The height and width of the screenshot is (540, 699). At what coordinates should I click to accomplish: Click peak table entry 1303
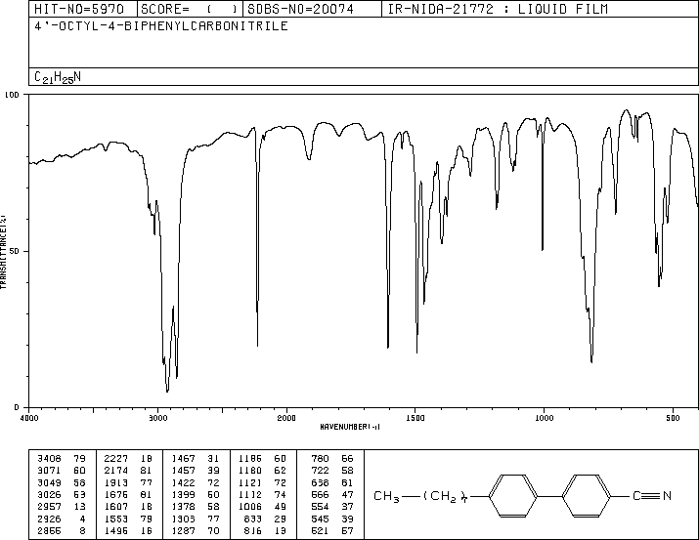183,519
